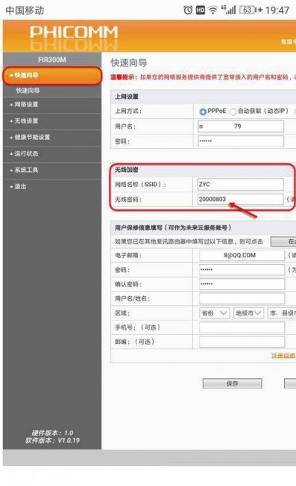Tap the 4G cellular signal icon
Viewport: 296px width, 486px height.
pyautogui.click(x=229, y=10)
